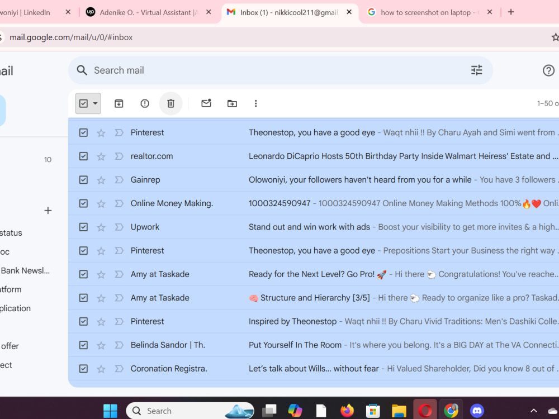The image size is (559, 419).
Task: Open the Bank Newsl... label
Action: [25, 270]
